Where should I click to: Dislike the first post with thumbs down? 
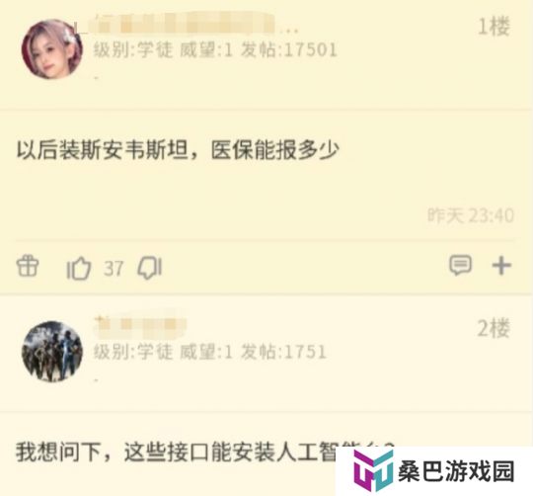(x=150, y=268)
